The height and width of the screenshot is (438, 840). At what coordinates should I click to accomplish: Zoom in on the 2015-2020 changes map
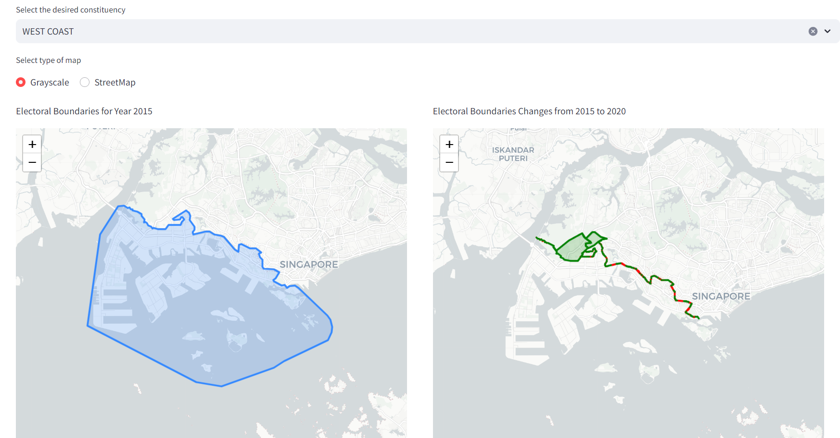(449, 145)
